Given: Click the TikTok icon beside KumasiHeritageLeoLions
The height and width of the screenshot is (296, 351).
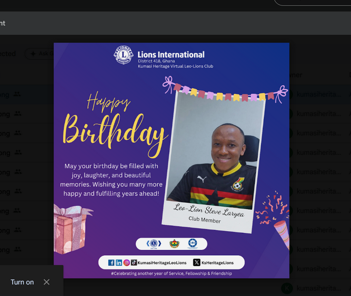Looking at the screenshot, I should click(134, 263).
